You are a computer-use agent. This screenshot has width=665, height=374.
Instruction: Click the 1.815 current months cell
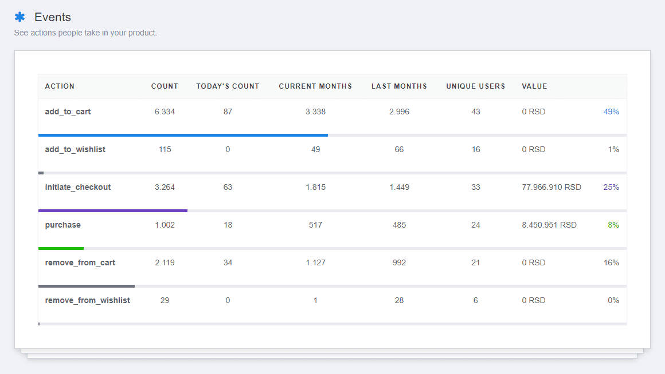click(315, 187)
